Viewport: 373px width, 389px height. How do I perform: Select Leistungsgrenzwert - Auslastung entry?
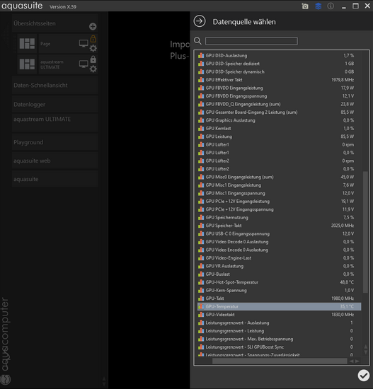pyautogui.click(x=279, y=323)
